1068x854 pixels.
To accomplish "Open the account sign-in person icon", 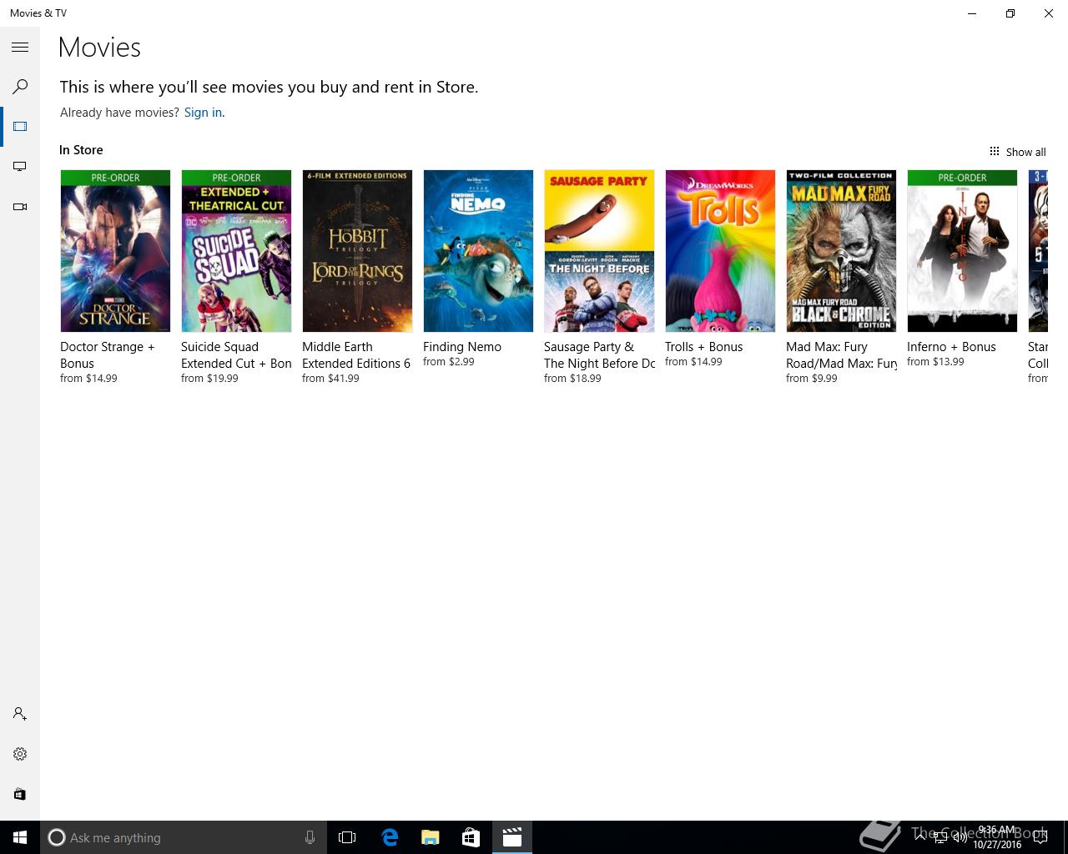I will 20,714.
